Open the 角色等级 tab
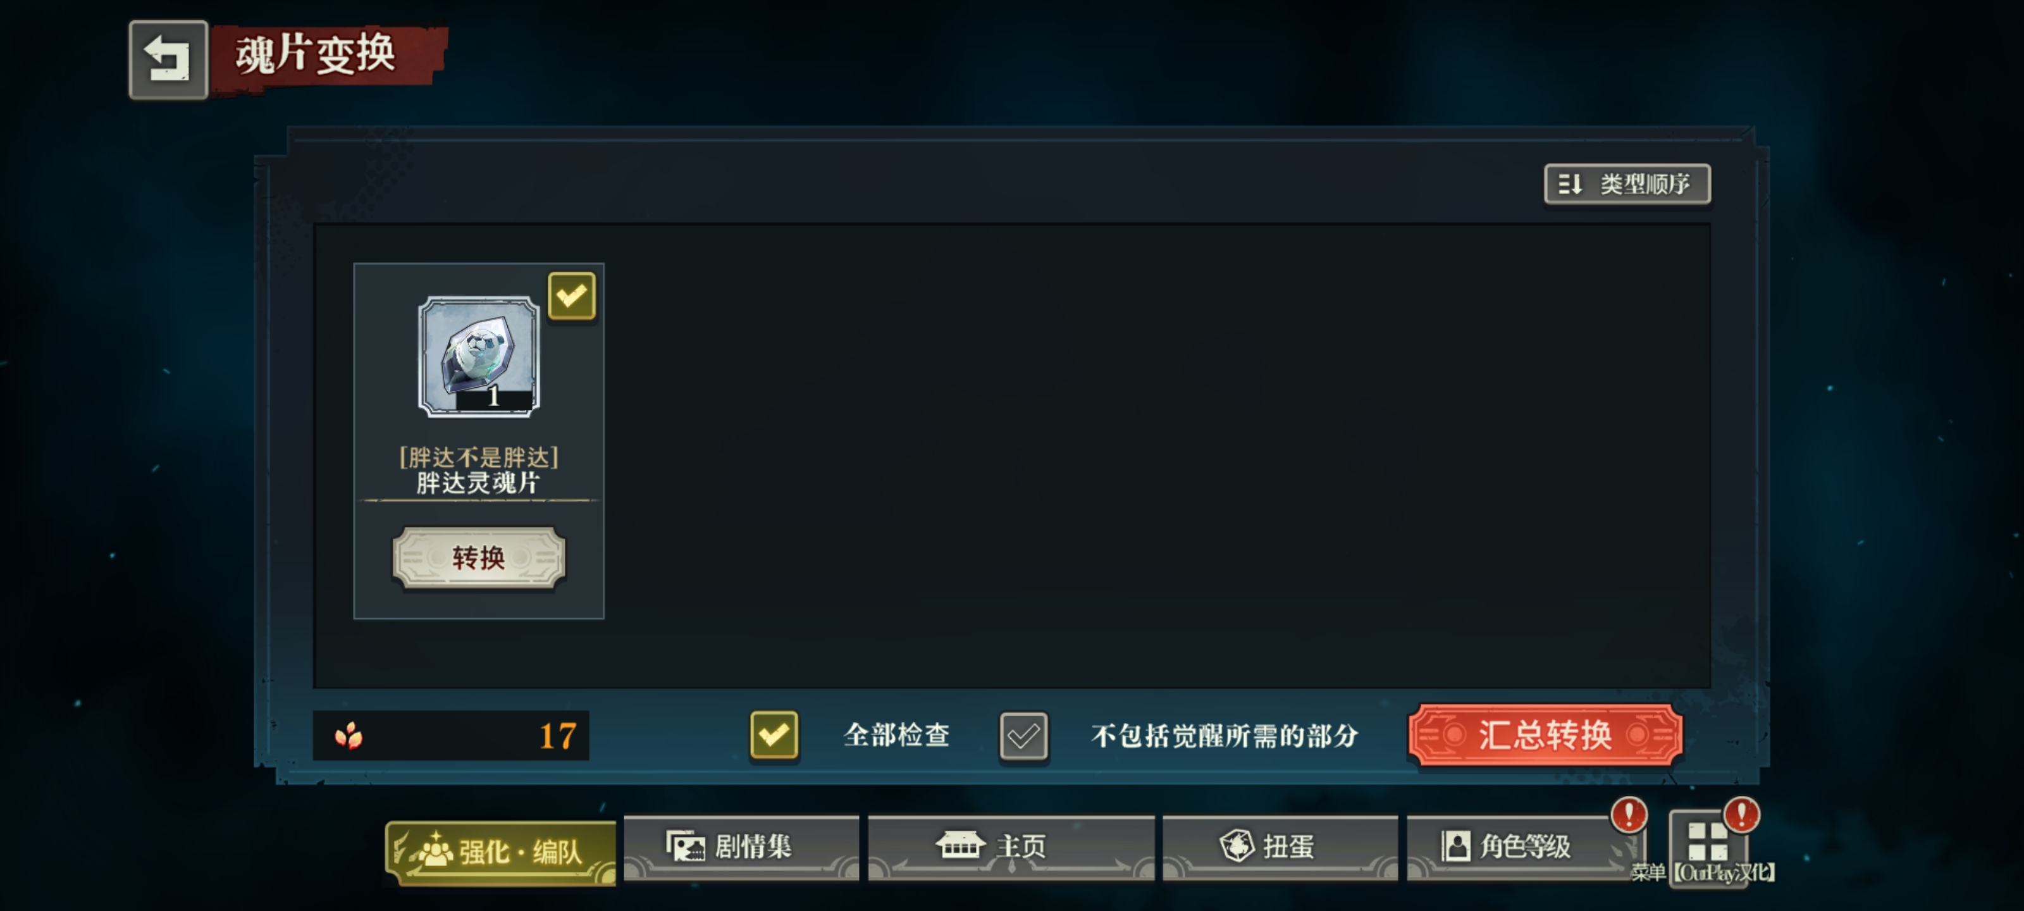The image size is (2024, 911). click(x=1524, y=846)
